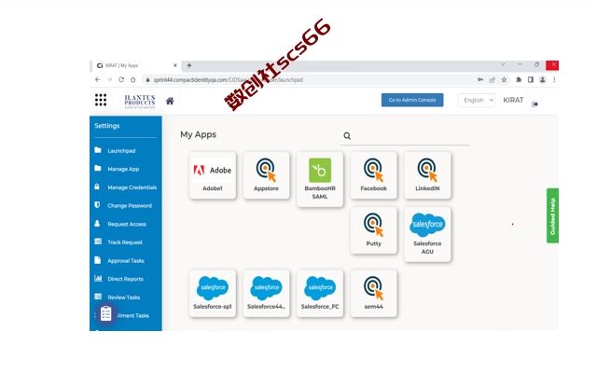This screenshot has width=597, height=373.
Task: Toggle the browser side panel icon
Action: 531,79
